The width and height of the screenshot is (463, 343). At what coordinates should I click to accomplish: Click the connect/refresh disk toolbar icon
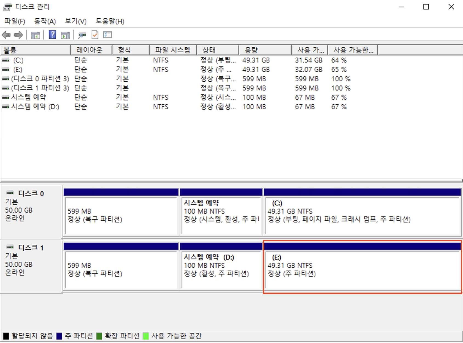click(82, 35)
